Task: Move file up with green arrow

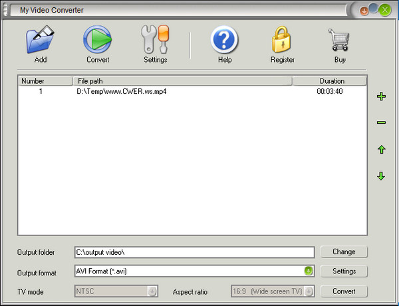Action: [x=381, y=150]
